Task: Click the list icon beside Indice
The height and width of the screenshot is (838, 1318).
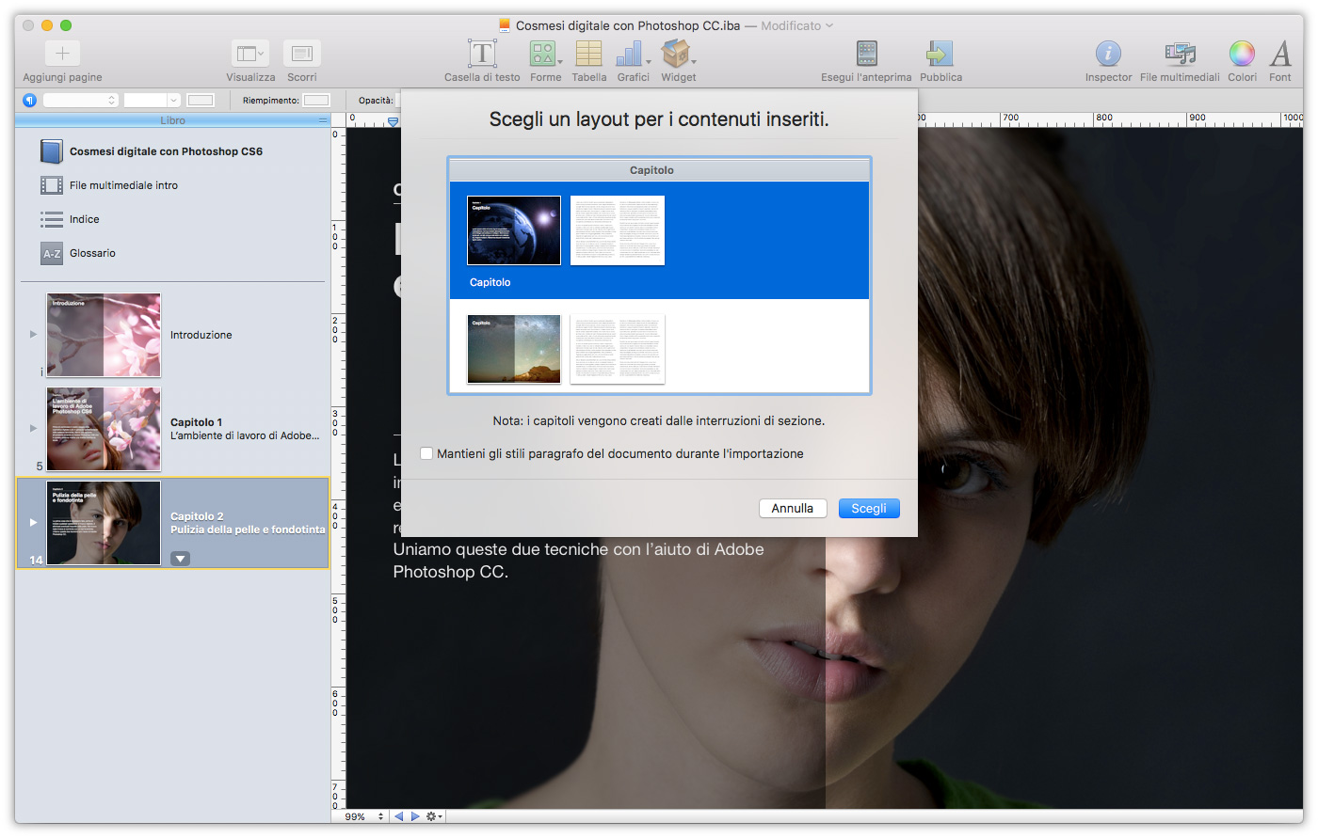Action: point(51,219)
